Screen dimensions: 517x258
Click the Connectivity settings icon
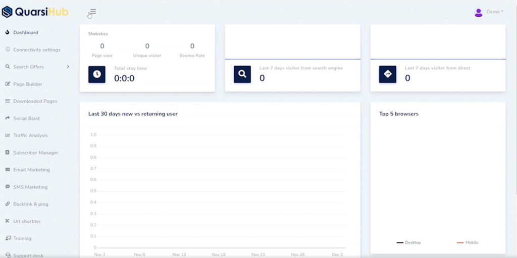(8, 50)
